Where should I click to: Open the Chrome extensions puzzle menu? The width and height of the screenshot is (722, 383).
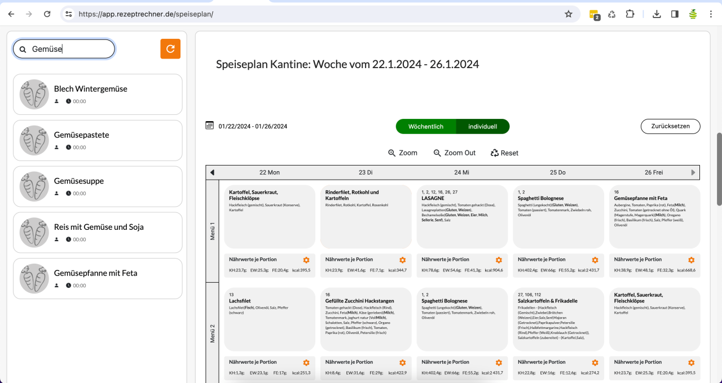tap(630, 14)
